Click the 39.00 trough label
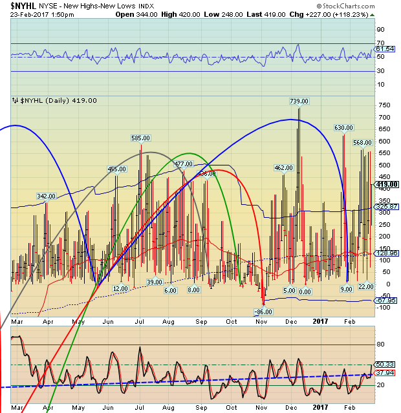This screenshot has width=401, height=413. tap(155, 282)
